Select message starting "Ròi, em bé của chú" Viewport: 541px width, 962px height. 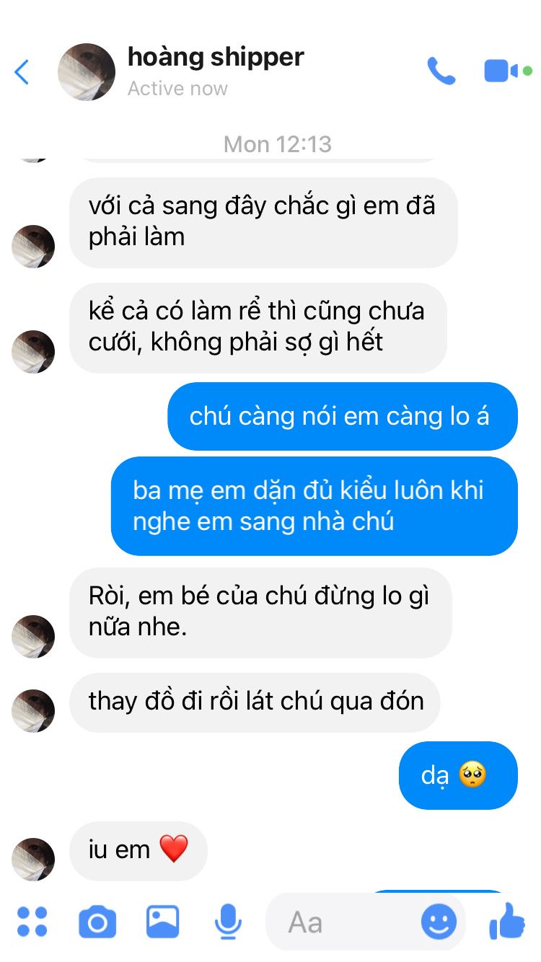[x=261, y=612]
